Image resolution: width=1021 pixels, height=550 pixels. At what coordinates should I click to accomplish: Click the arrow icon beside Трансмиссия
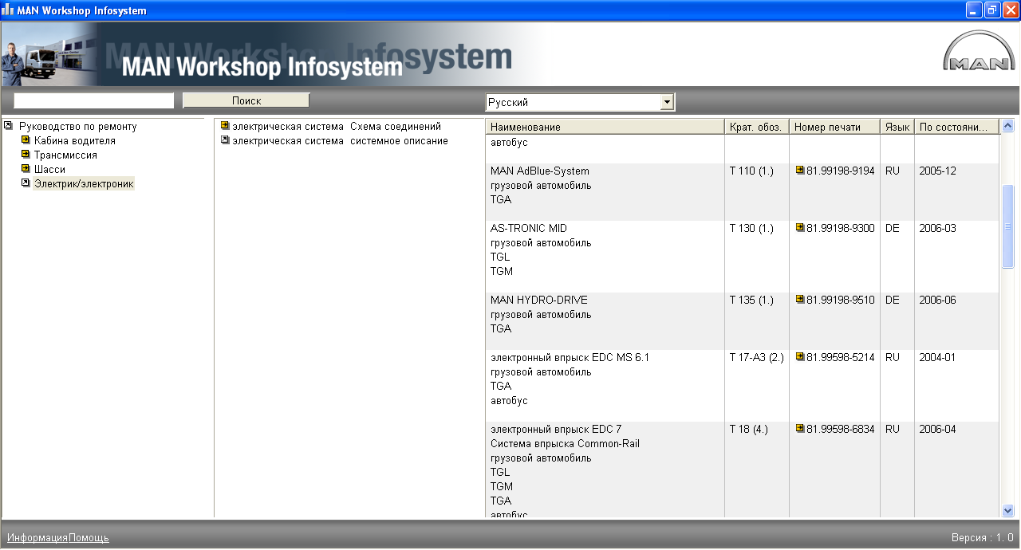coord(26,155)
